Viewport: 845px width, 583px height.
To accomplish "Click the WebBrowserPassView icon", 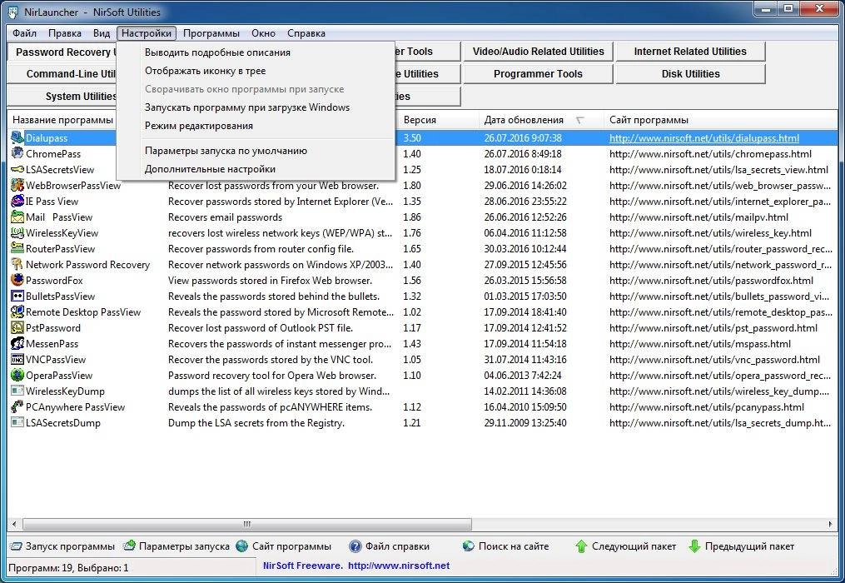I will click(x=17, y=186).
